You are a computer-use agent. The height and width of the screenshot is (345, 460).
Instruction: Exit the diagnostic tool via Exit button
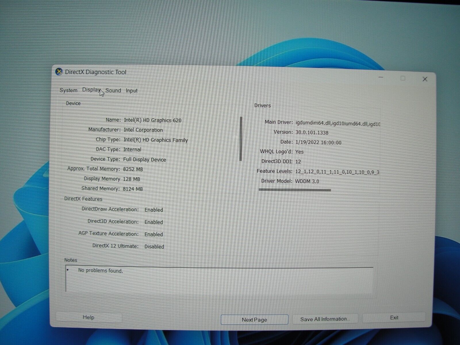(394, 317)
